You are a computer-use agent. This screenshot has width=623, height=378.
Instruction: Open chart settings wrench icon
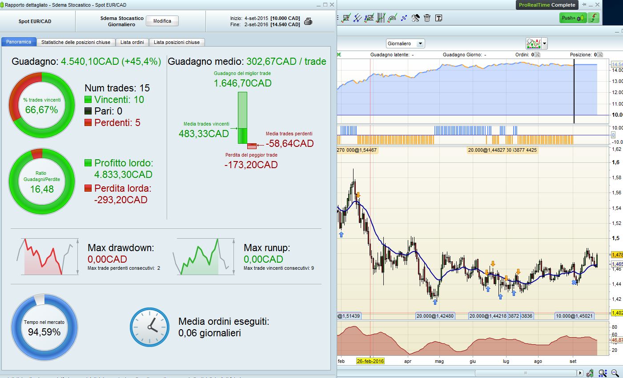[590, 373]
